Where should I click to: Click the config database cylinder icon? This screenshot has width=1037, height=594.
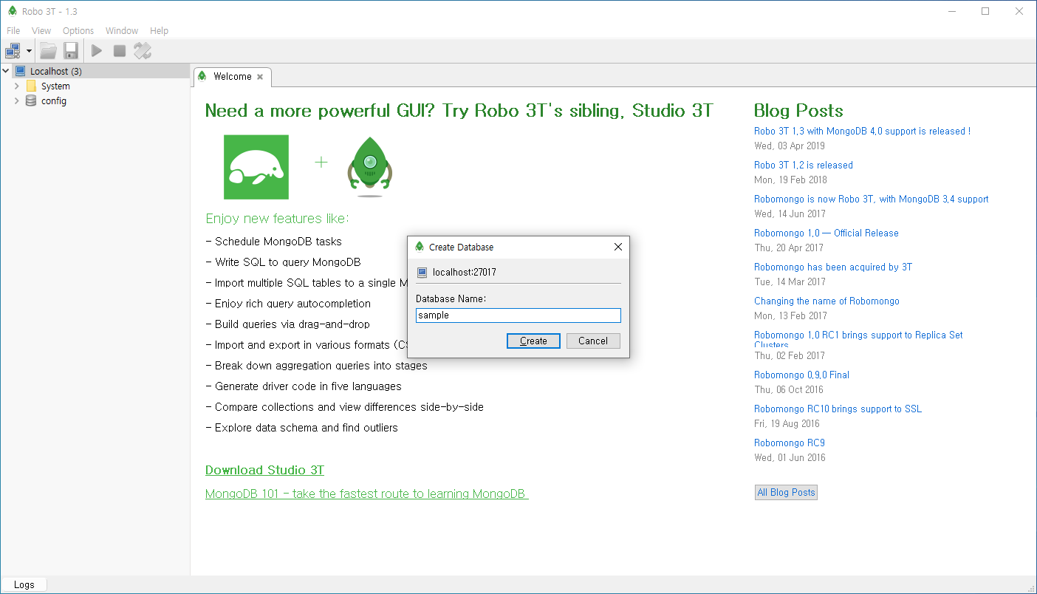coord(31,101)
